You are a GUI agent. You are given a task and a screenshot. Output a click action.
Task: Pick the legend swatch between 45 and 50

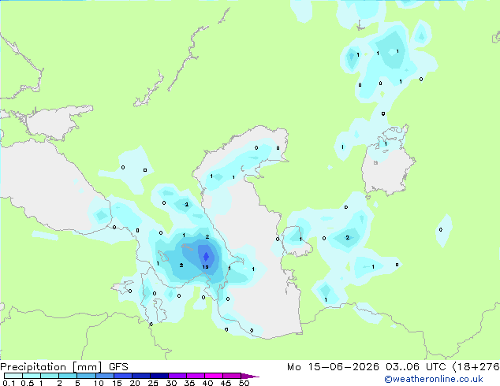pos(232,376)
